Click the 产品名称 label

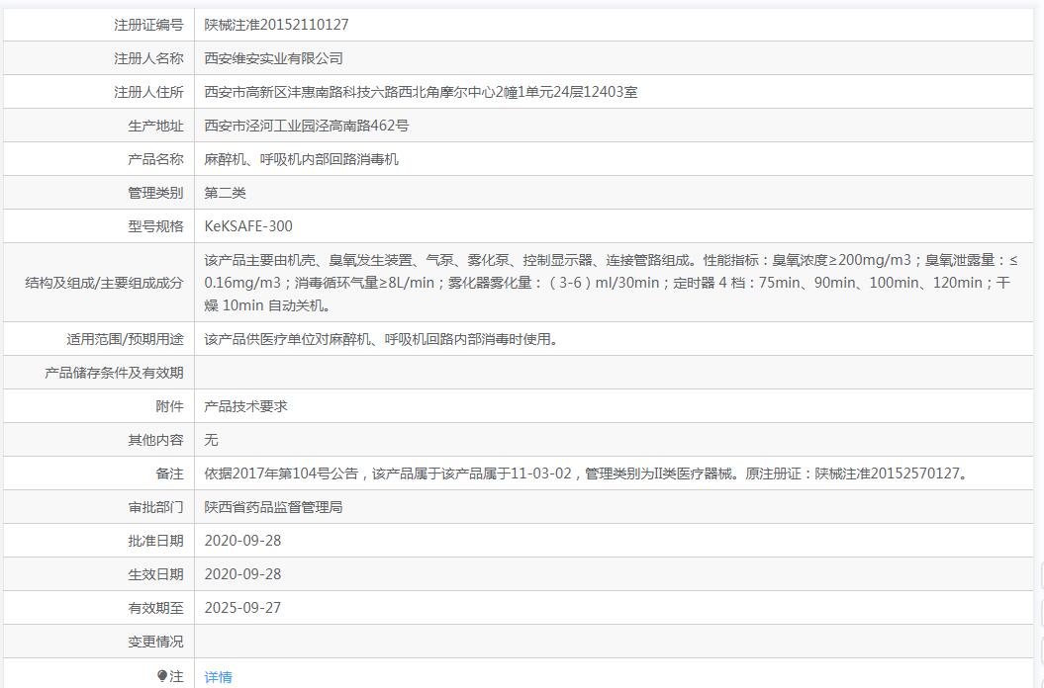pyautogui.click(x=155, y=159)
